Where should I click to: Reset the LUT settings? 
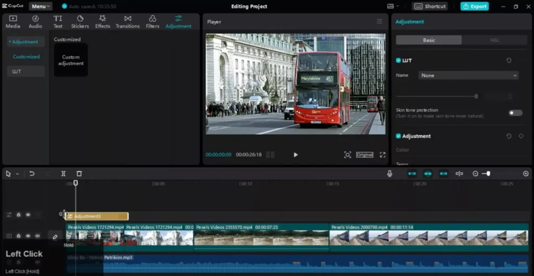(509, 60)
